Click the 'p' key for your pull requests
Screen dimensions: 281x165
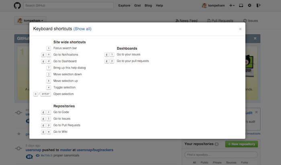[112, 61]
